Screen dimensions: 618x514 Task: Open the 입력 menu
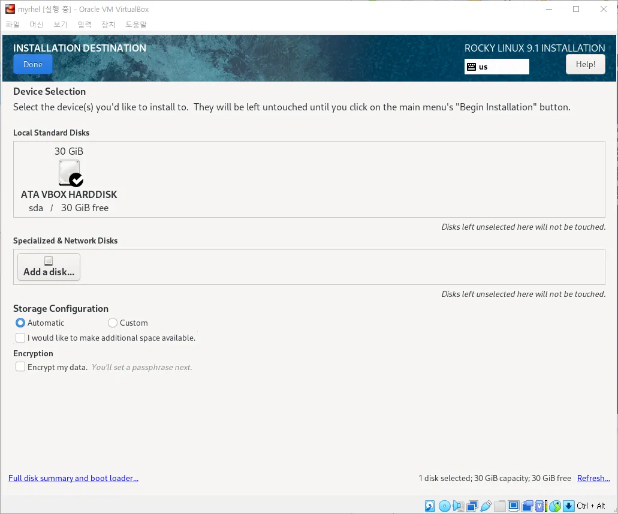click(85, 25)
